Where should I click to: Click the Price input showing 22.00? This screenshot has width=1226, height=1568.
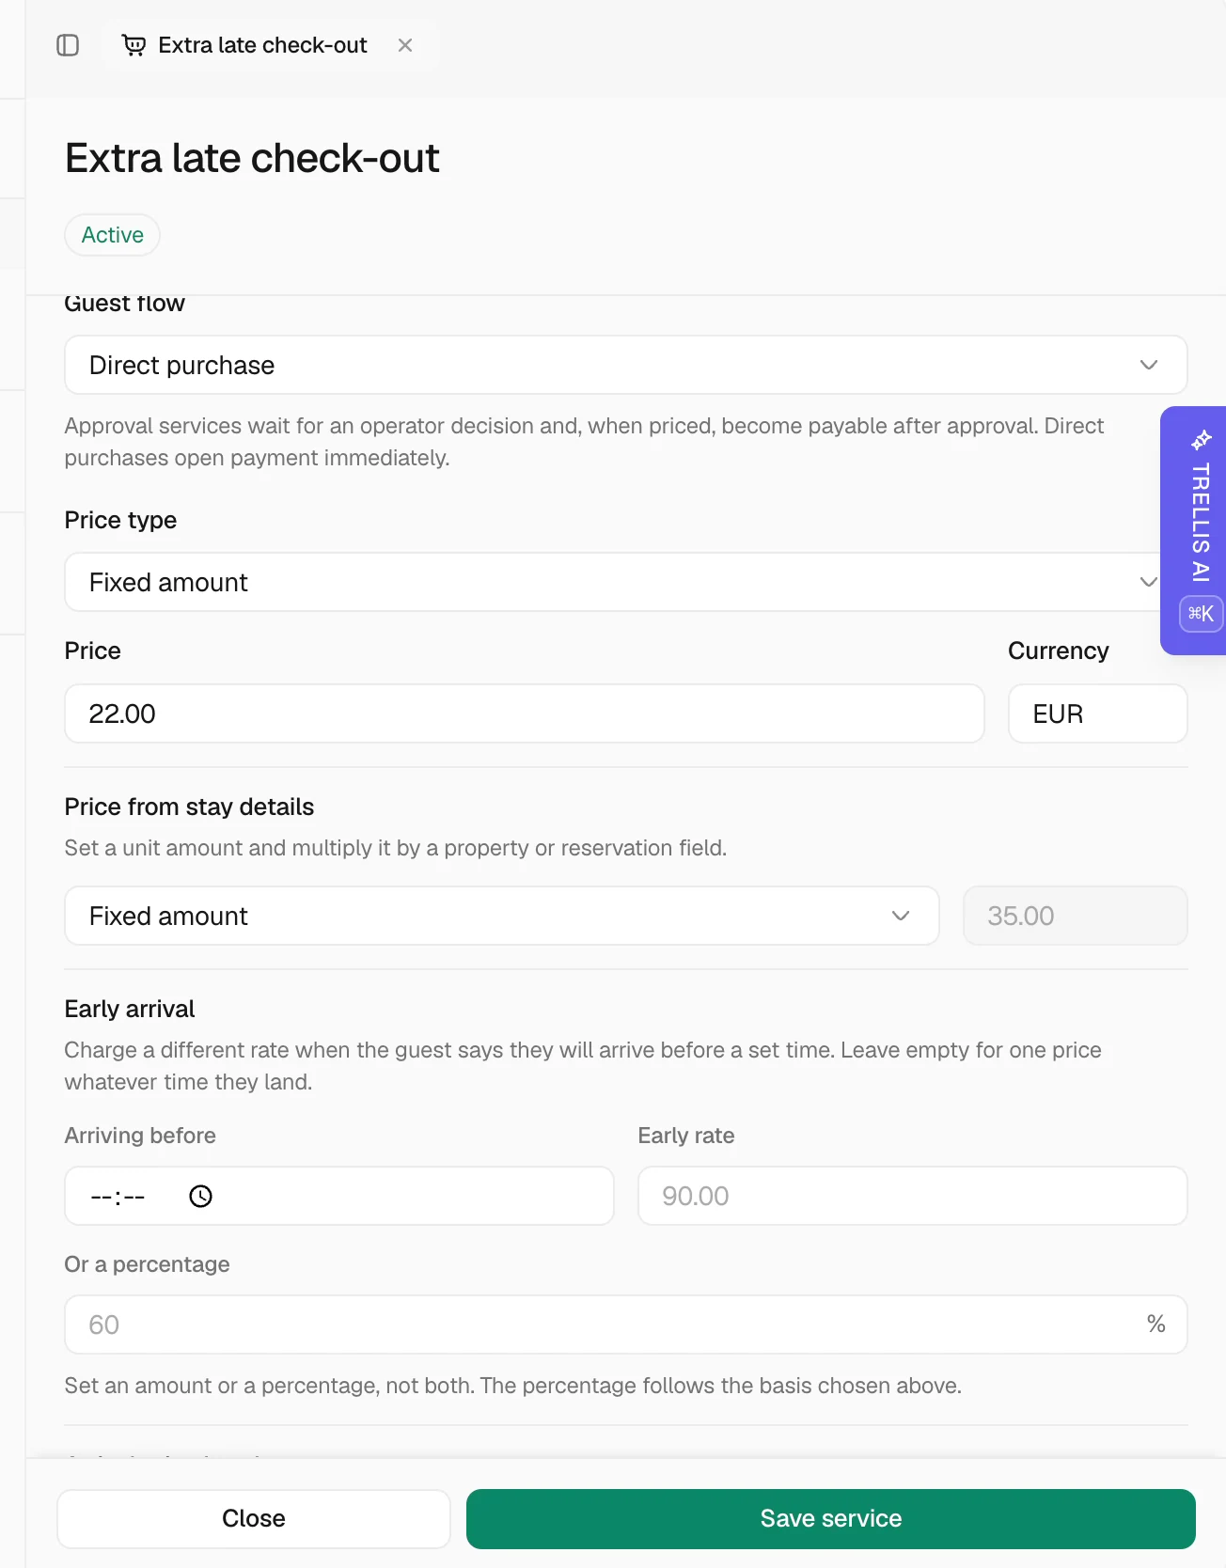pyautogui.click(x=525, y=713)
